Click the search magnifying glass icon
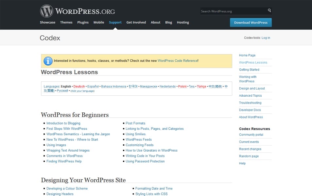 (269, 11)
